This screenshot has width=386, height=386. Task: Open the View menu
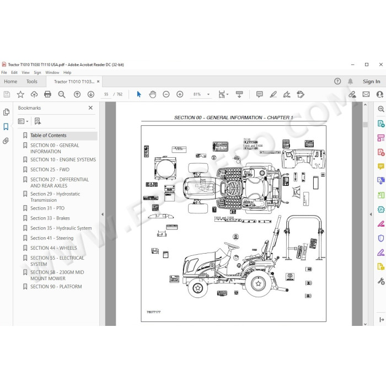(25, 72)
